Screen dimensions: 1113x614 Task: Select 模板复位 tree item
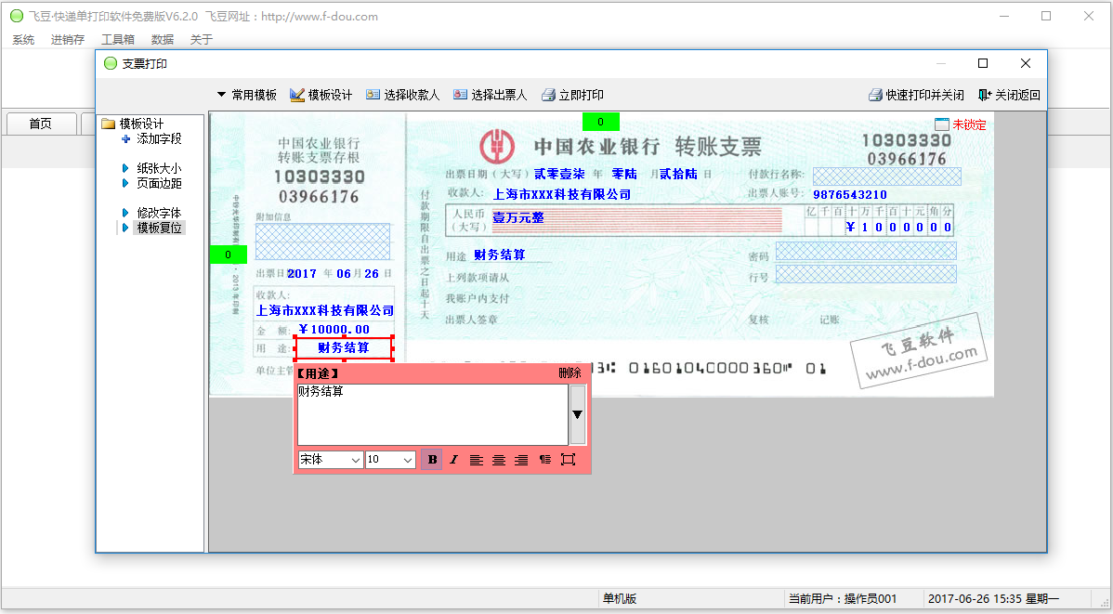[x=159, y=228]
